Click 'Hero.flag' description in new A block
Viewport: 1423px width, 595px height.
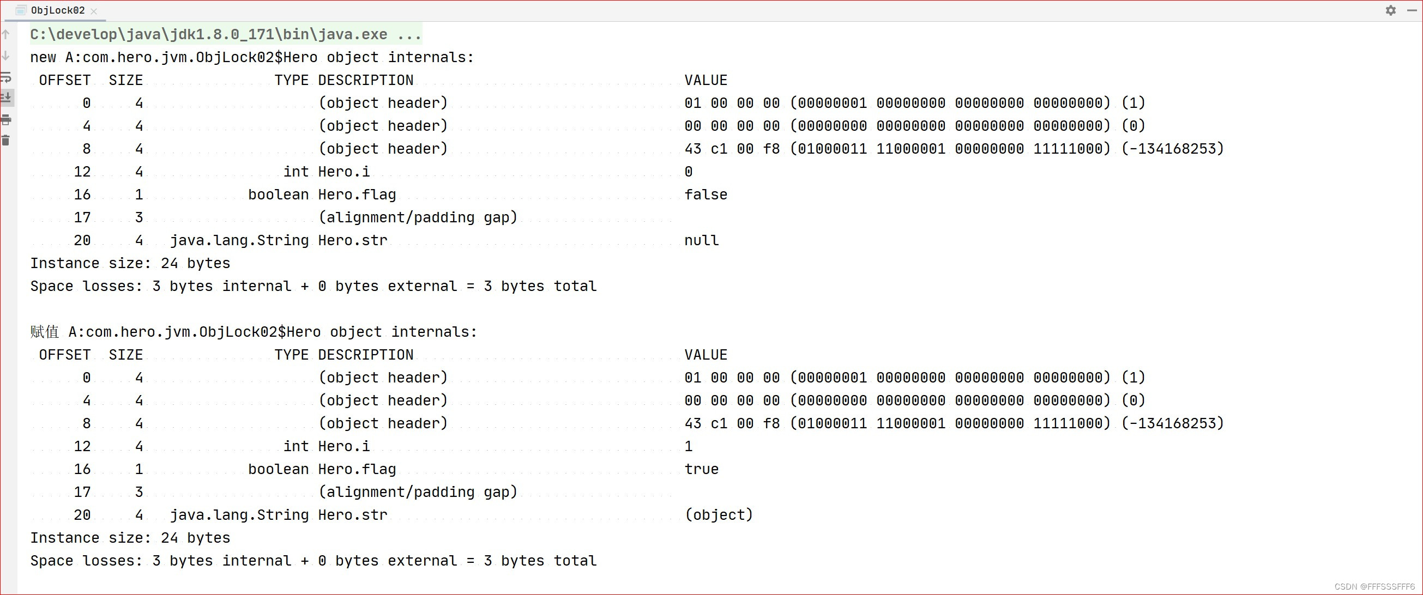click(357, 195)
